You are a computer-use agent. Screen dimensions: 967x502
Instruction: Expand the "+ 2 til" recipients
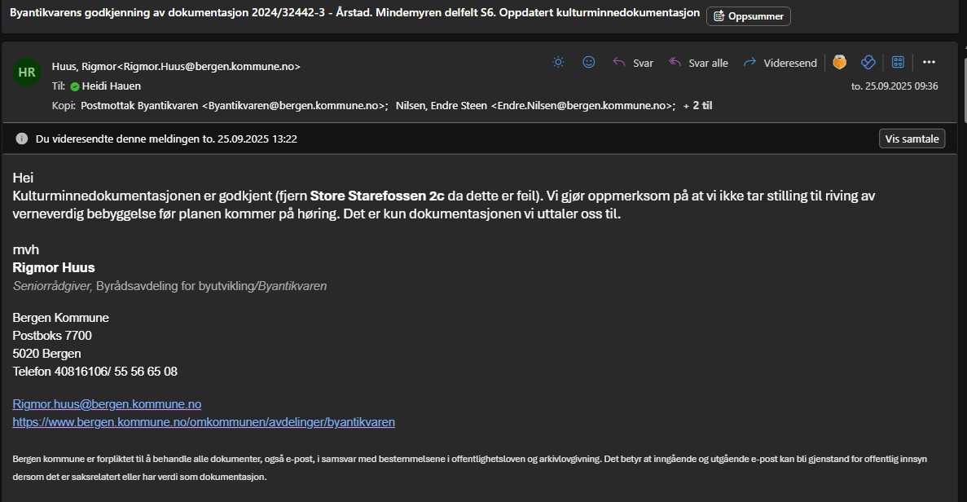(x=697, y=105)
